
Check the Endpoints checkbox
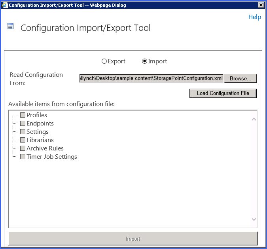(x=23, y=123)
